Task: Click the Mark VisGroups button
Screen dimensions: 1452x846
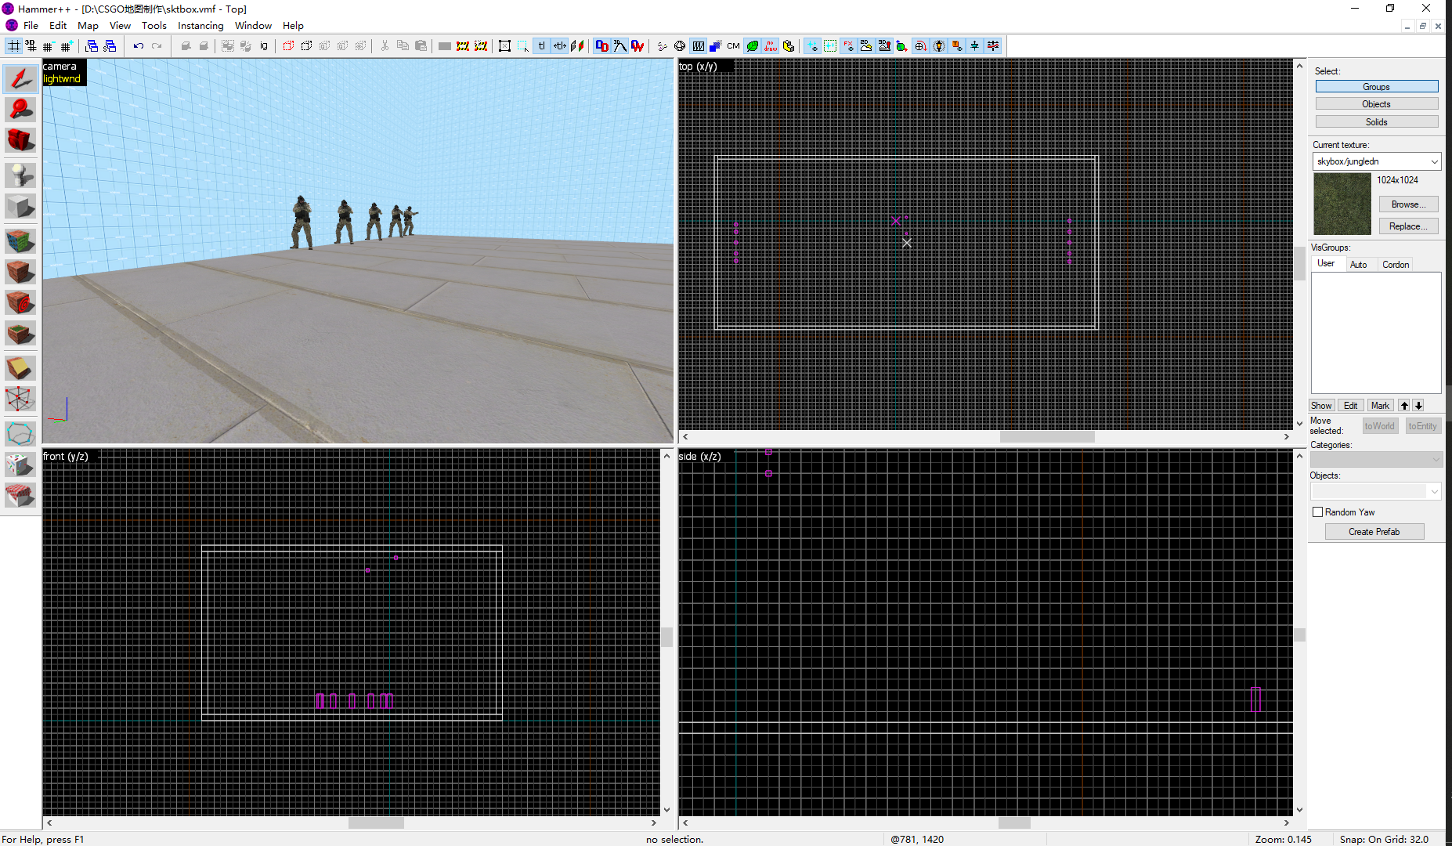Action: click(x=1380, y=406)
